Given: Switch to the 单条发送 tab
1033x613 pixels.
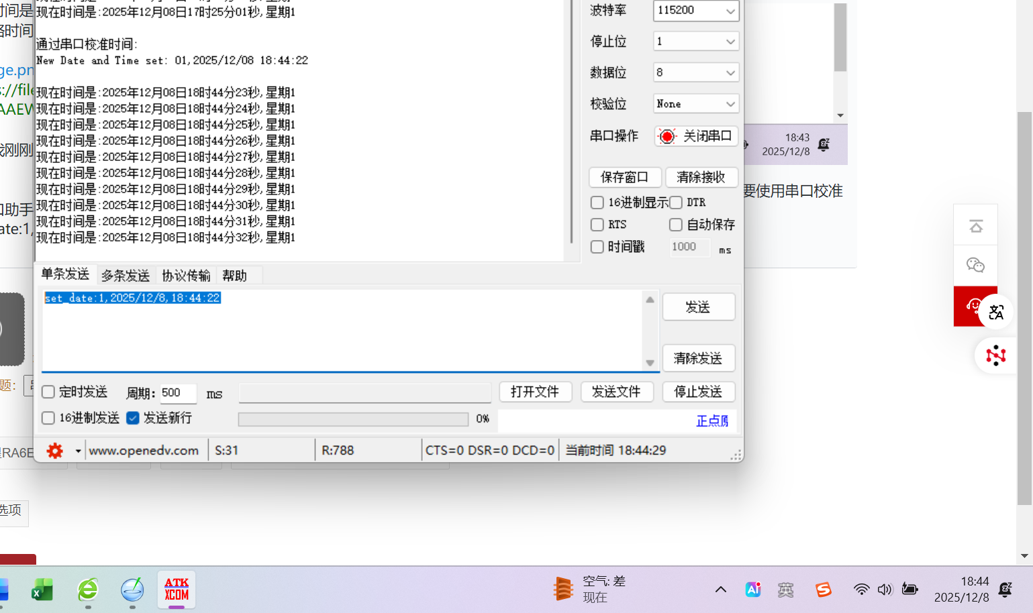Looking at the screenshot, I should click(65, 274).
